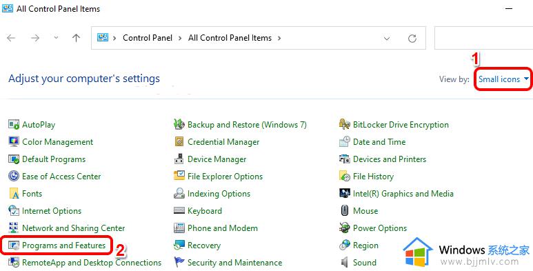The image size is (533, 271).
Task: Click the Programs and Features icon
Action: click(x=14, y=245)
